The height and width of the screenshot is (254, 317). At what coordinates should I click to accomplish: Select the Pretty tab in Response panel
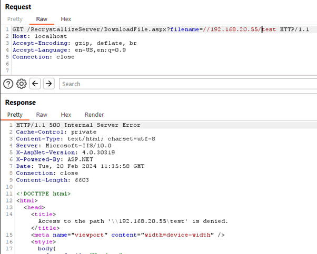tap(15, 115)
